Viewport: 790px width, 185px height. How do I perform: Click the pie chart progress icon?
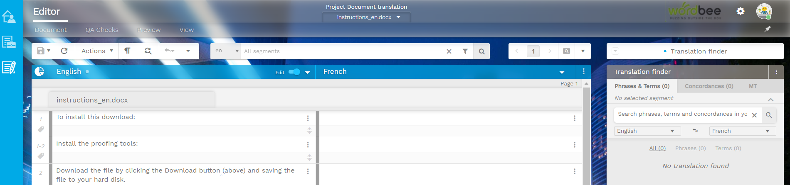click(39, 72)
